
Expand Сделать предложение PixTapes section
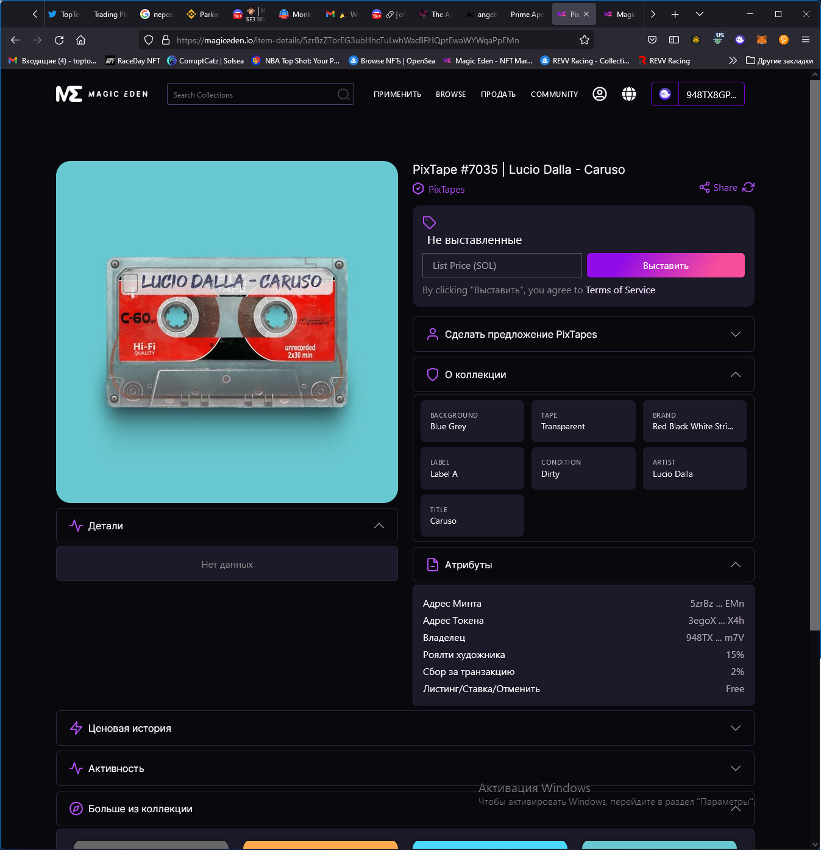583,334
